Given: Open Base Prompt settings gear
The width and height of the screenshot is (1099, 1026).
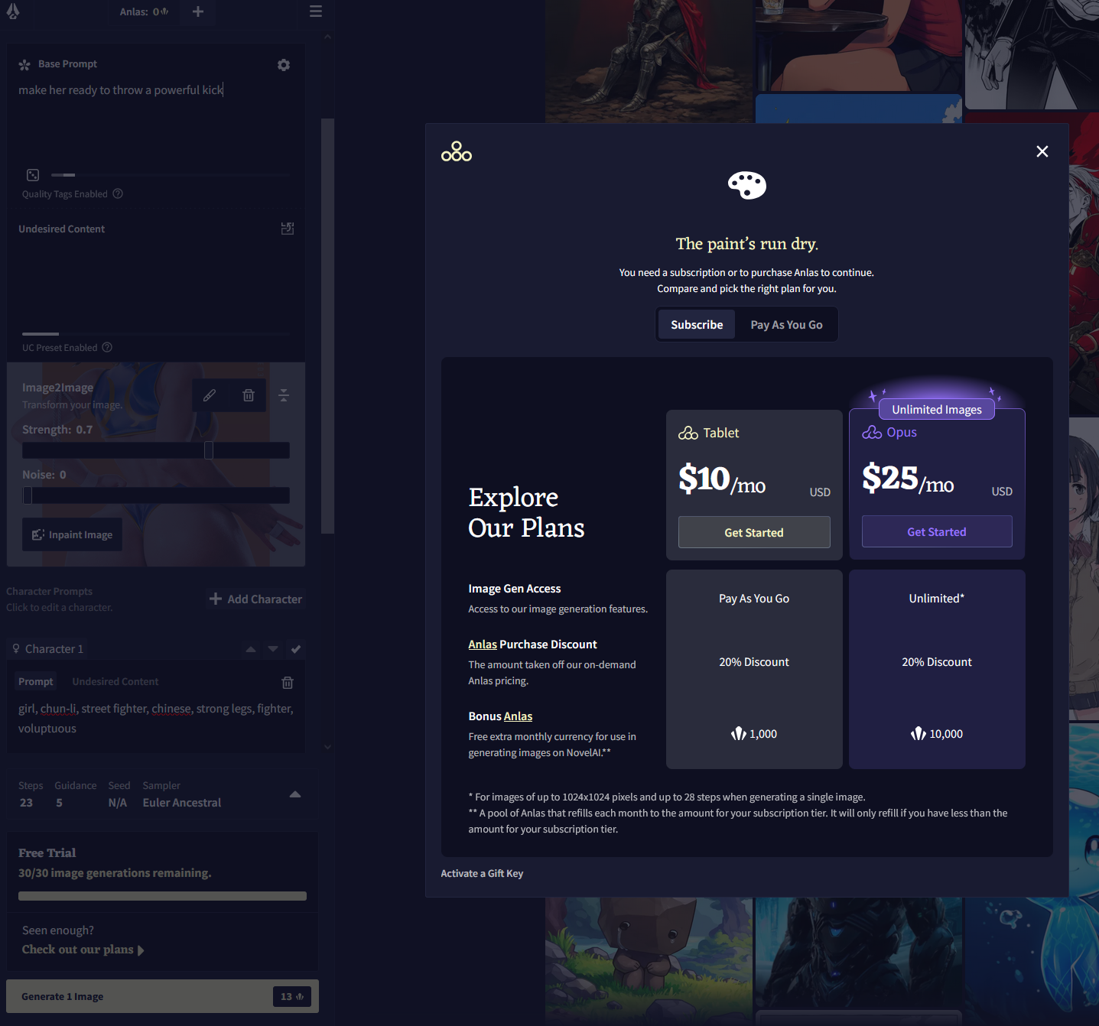Looking at the screenshot, I should point(284,65).
